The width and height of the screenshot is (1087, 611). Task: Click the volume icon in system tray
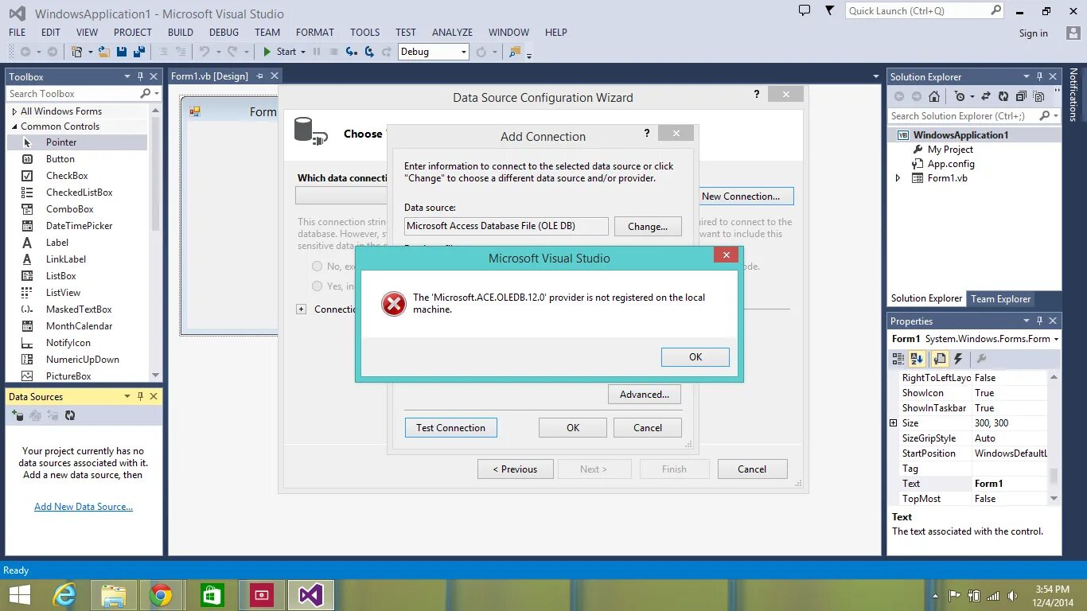(1012, 595)
